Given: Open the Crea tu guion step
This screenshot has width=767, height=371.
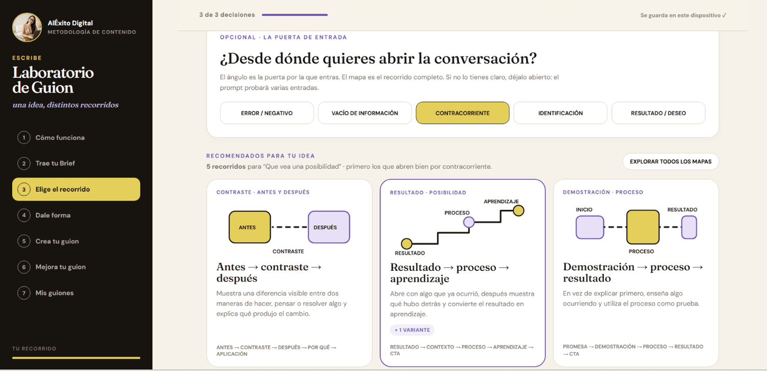Looking at the screenshot, I should click(76, 241).
